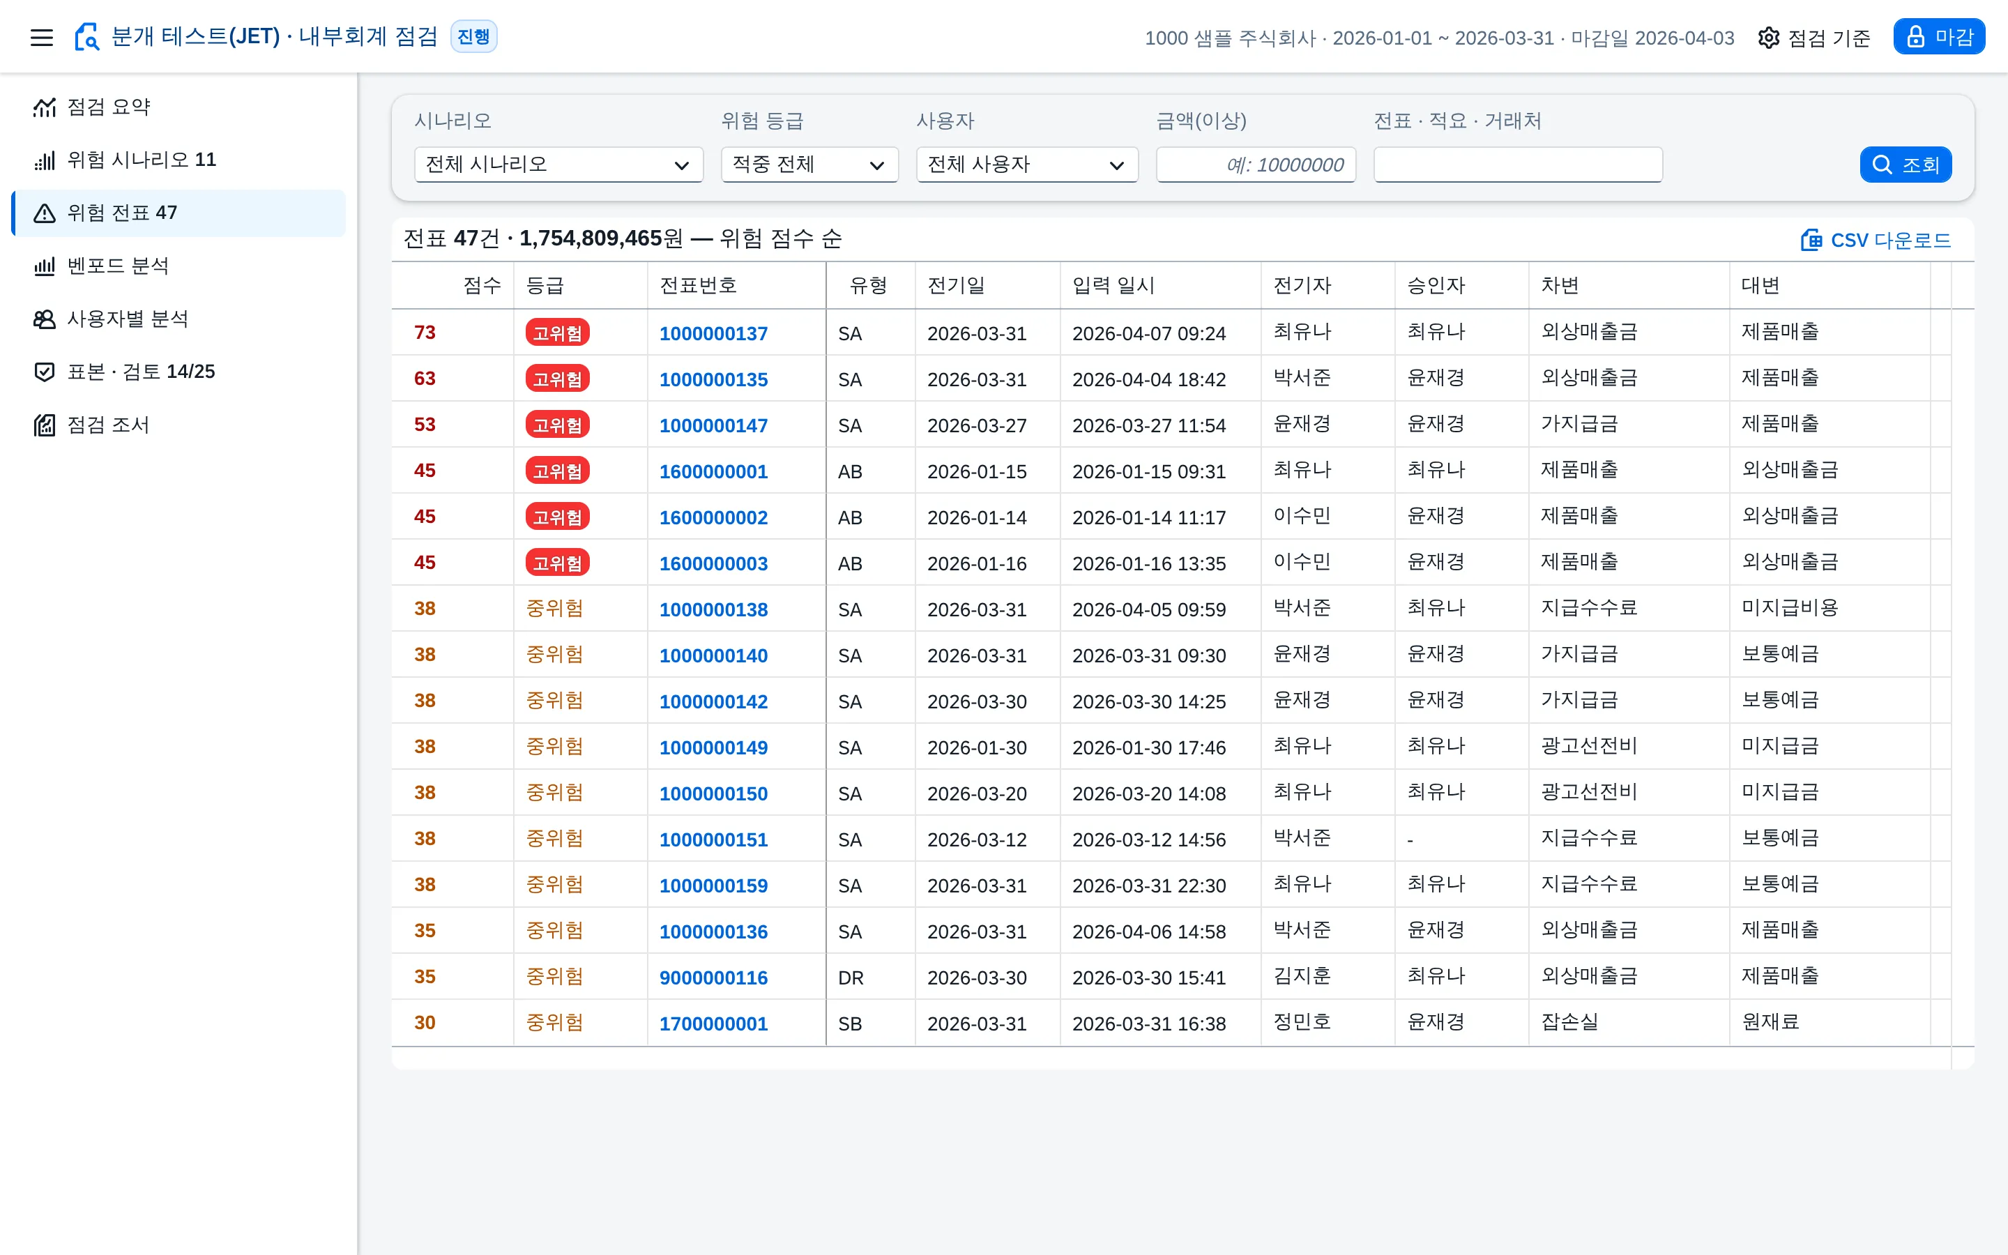Download CSV via CSV 다운로드 link
The width and height of the screenshot is (2008, 1255).
click(1876, 240)
